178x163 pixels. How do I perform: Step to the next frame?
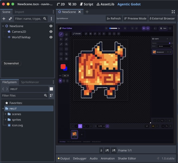coord(87,126)
